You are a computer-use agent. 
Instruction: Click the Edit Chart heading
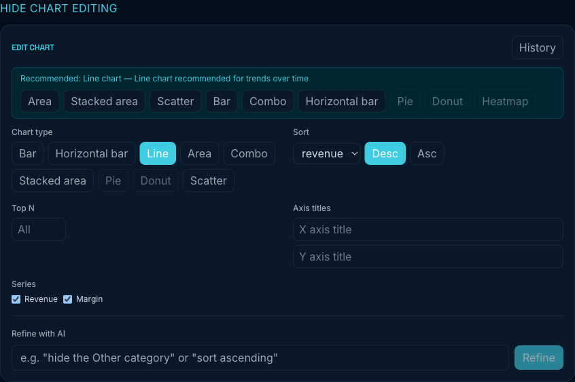pos(33,47)
